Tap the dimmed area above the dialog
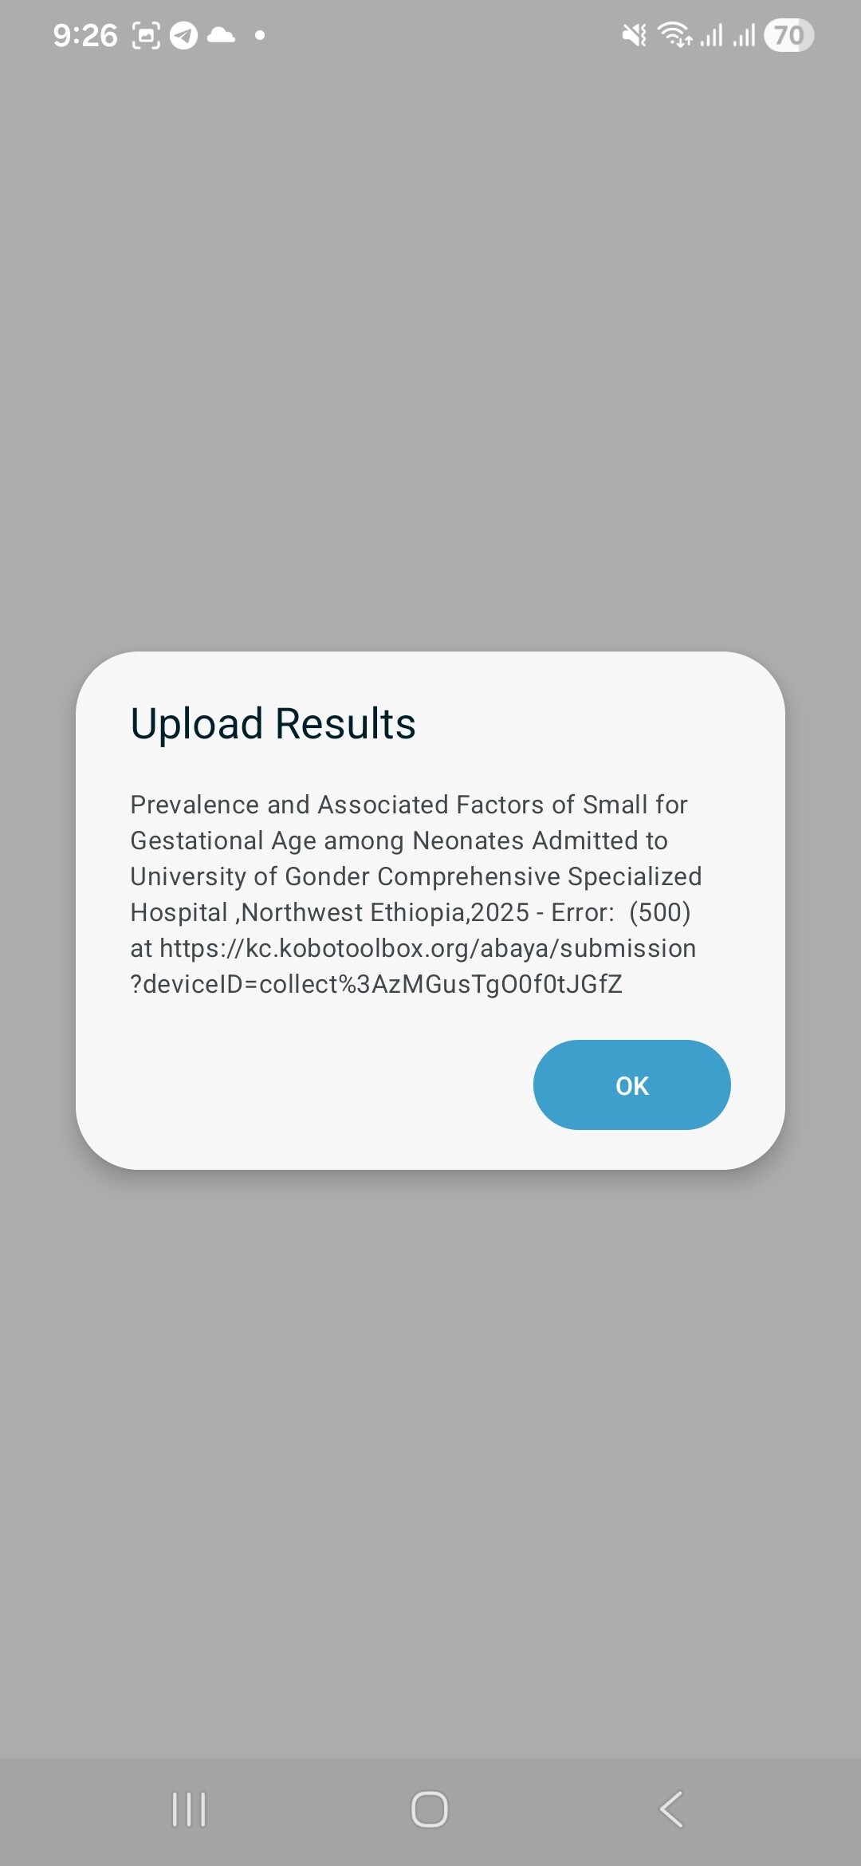The height and width of the screenshot is (1866, 861). 431,359
